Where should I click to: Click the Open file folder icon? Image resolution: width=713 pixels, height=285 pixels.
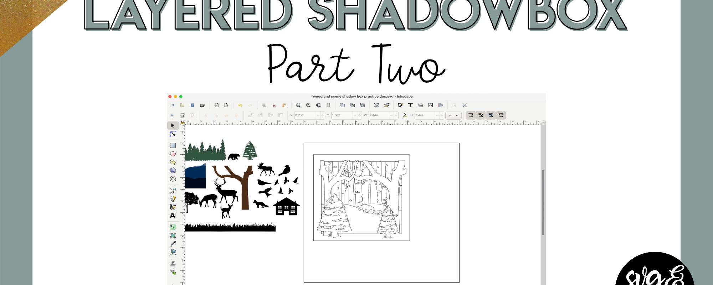point(182,105)
